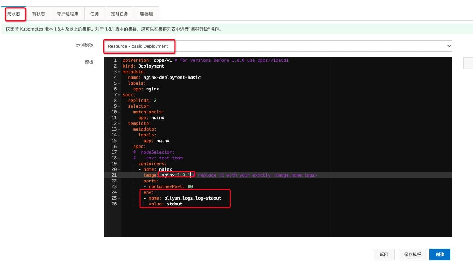Click the ports: line
473x265 pixels.
coord(151,181)
